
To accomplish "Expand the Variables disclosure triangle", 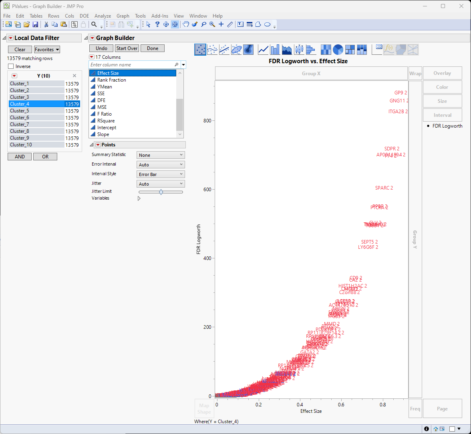I will point(139,198).
